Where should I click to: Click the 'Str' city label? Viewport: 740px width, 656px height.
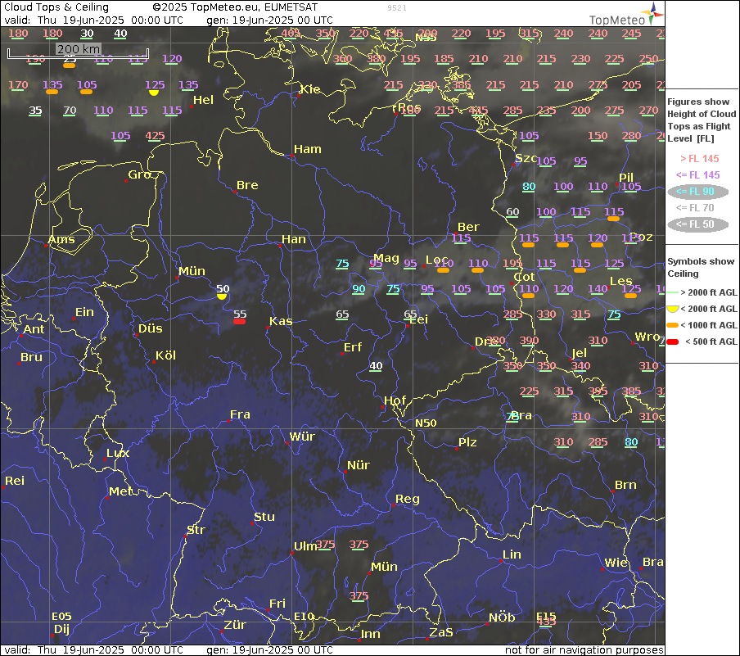tap(196, 530)
